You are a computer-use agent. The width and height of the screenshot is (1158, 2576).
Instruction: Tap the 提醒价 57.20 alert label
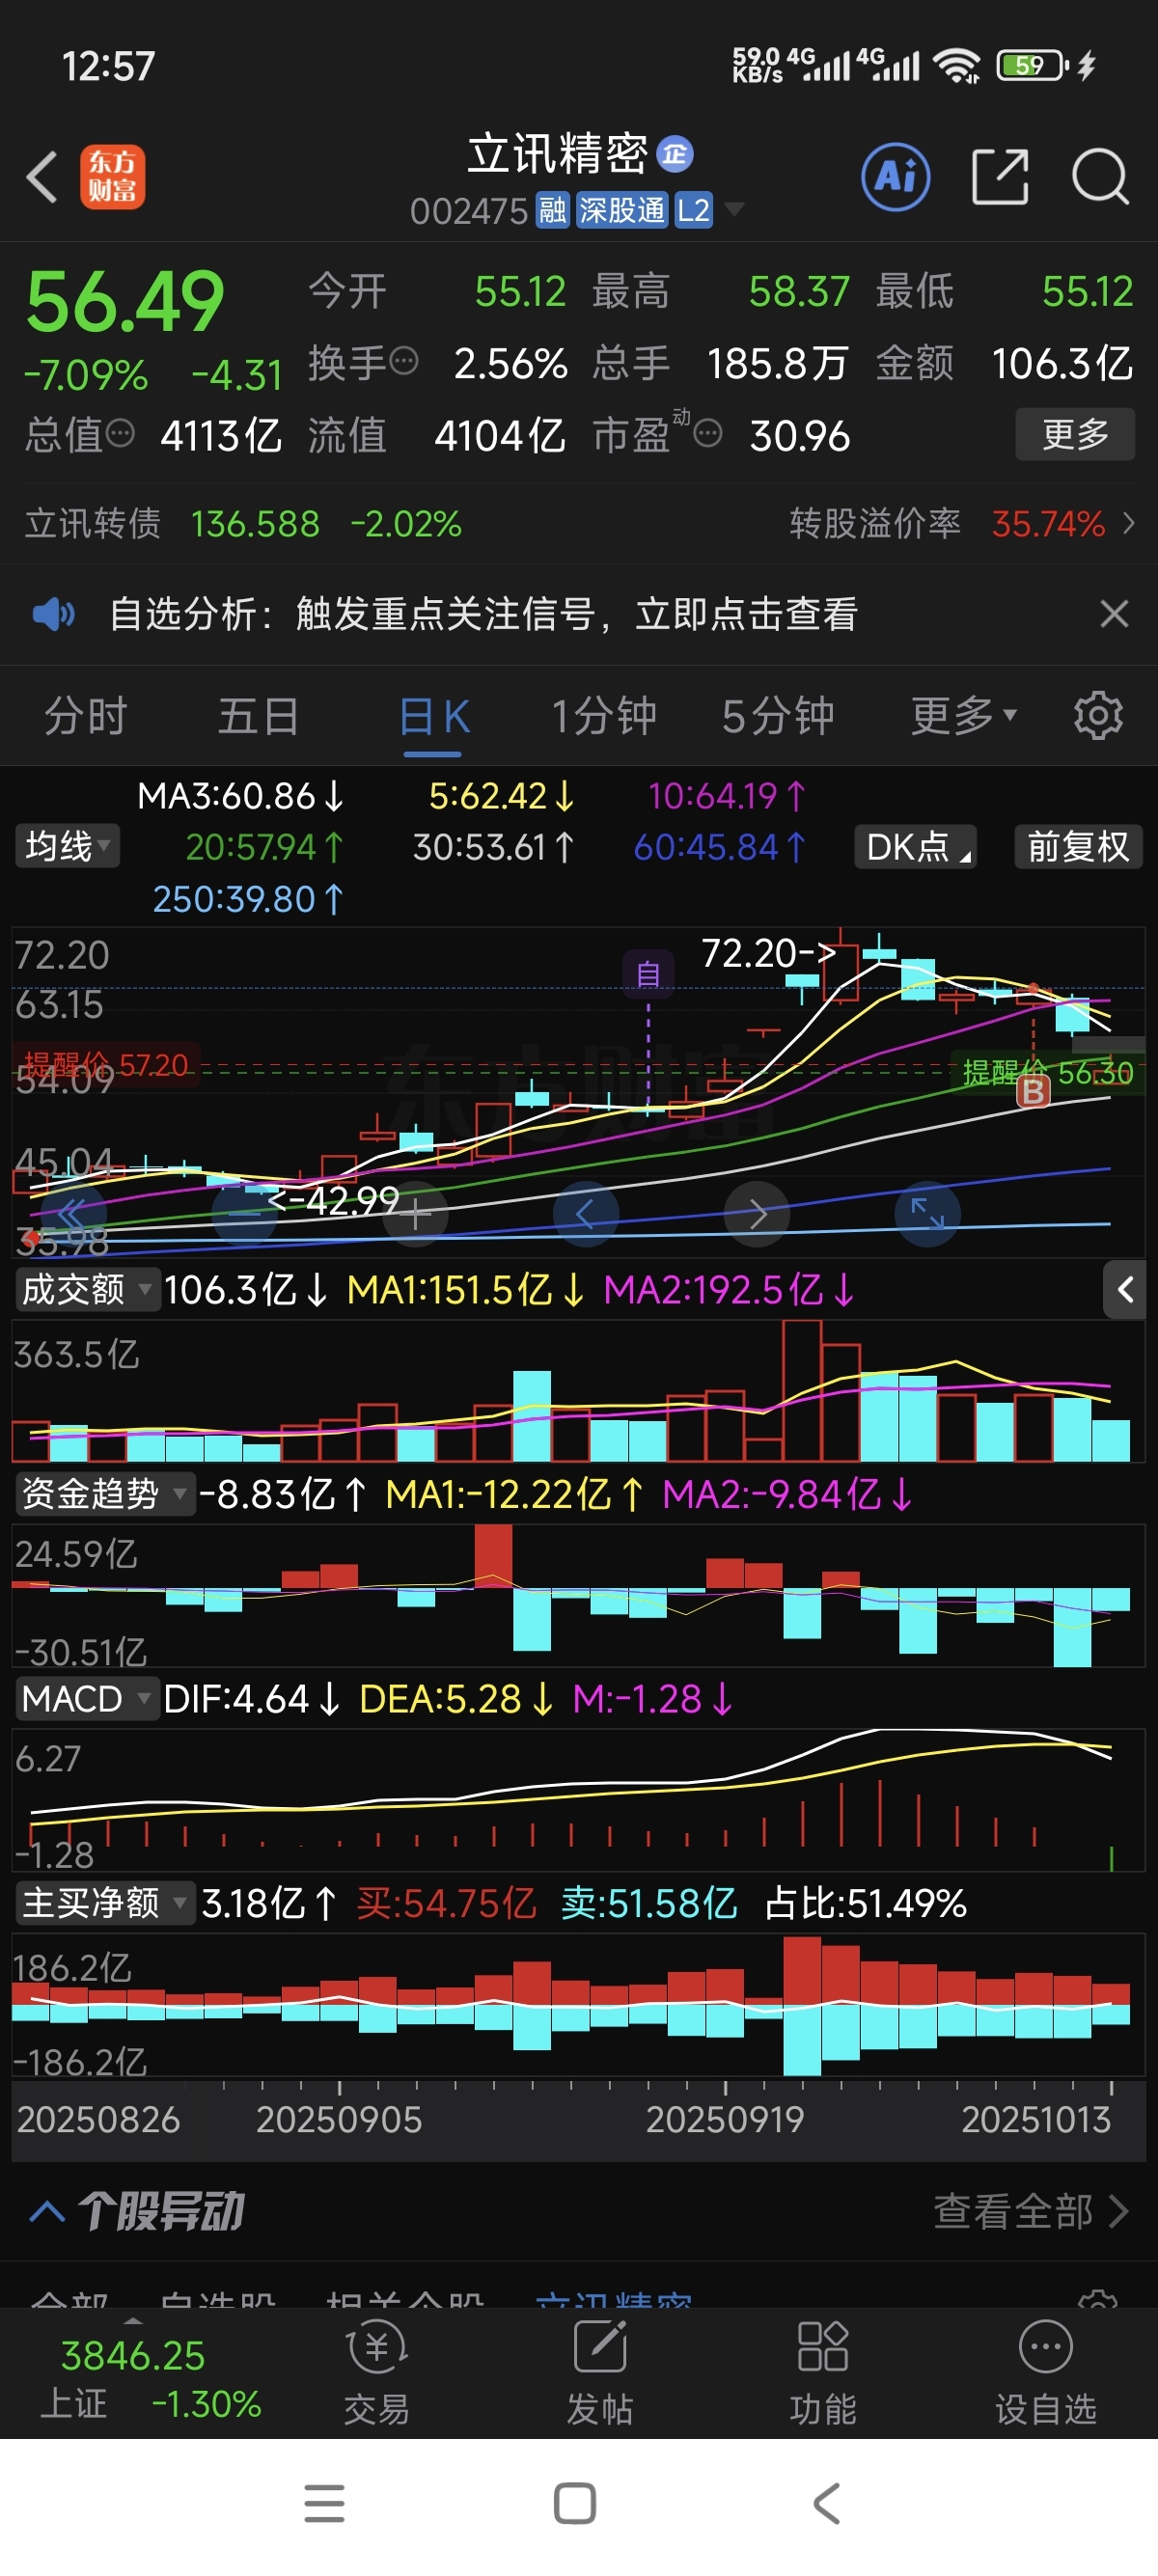pyautogui.click(x=107, y=1065)
